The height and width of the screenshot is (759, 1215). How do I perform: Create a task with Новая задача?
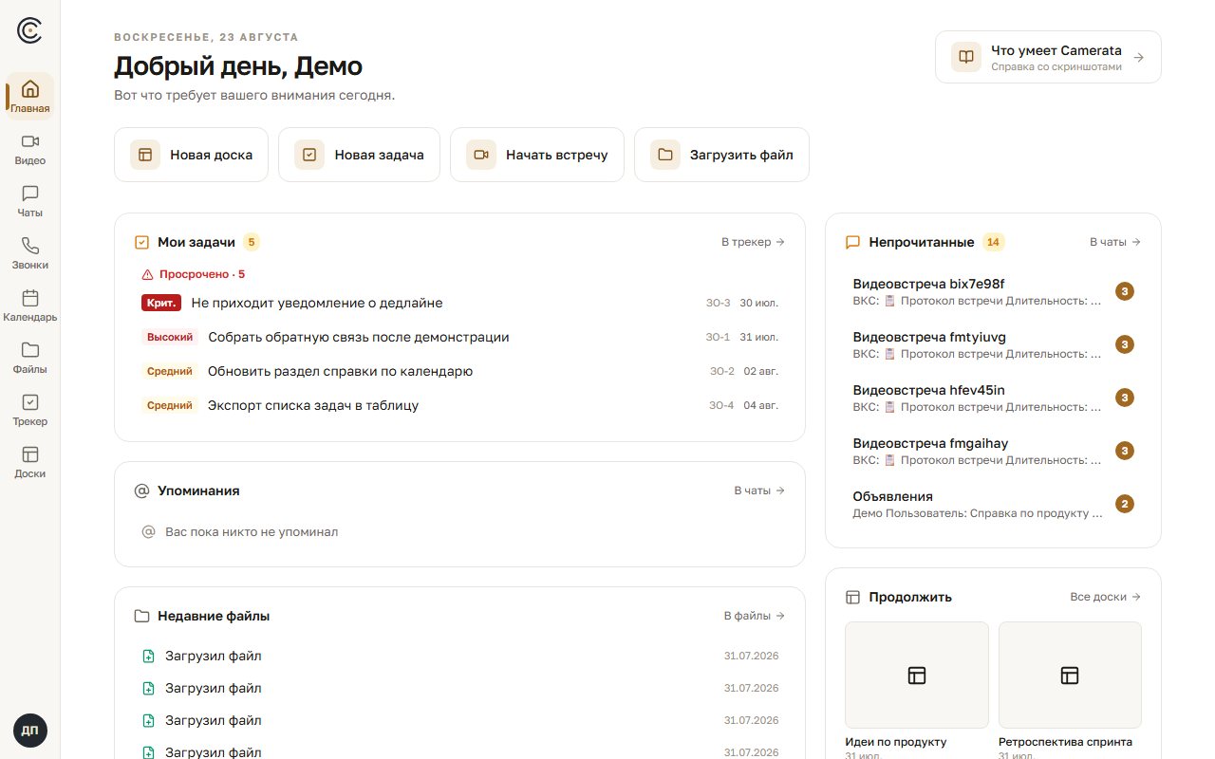[359, 155]
